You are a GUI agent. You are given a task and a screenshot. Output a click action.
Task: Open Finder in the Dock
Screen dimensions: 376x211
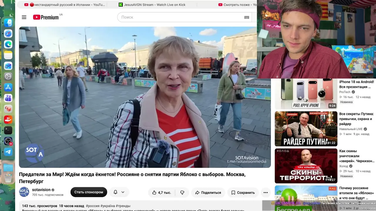(8, 23)
